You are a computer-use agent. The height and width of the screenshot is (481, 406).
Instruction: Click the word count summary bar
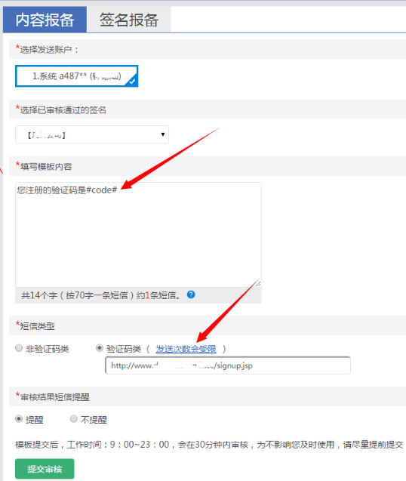pyautogui.click(x=138, y=295)
